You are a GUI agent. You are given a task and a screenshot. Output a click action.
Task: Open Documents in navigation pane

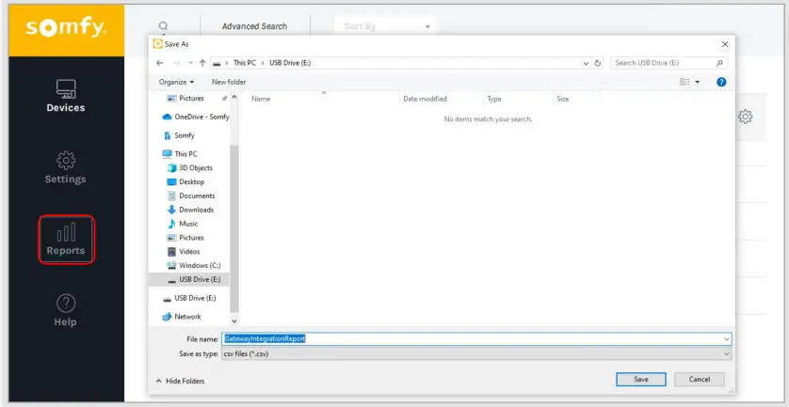tap(191, 196)
